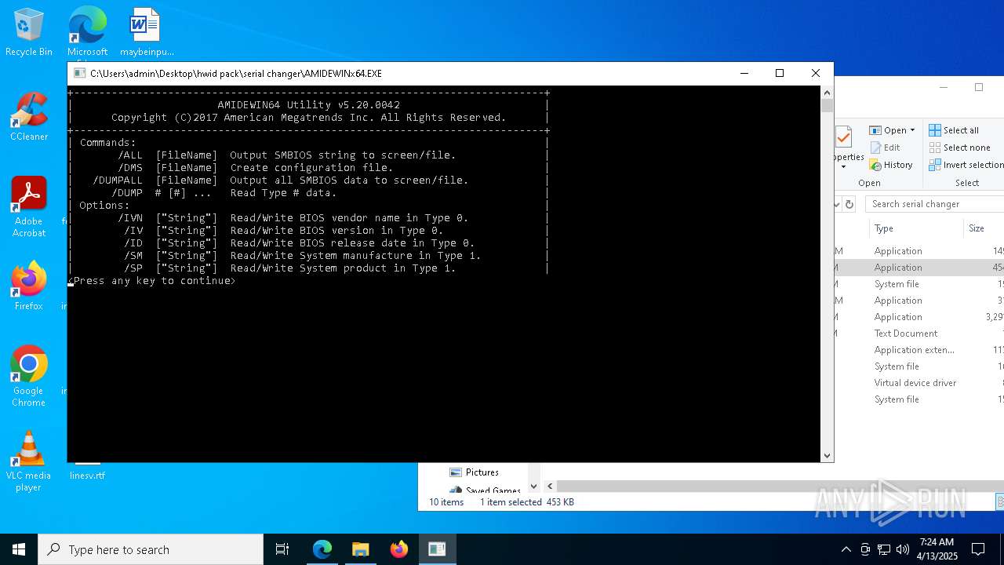This screenshot has width=1004, height=565.
Task: Click the Open button in Explorer ribbon
Action: [887, 130]
